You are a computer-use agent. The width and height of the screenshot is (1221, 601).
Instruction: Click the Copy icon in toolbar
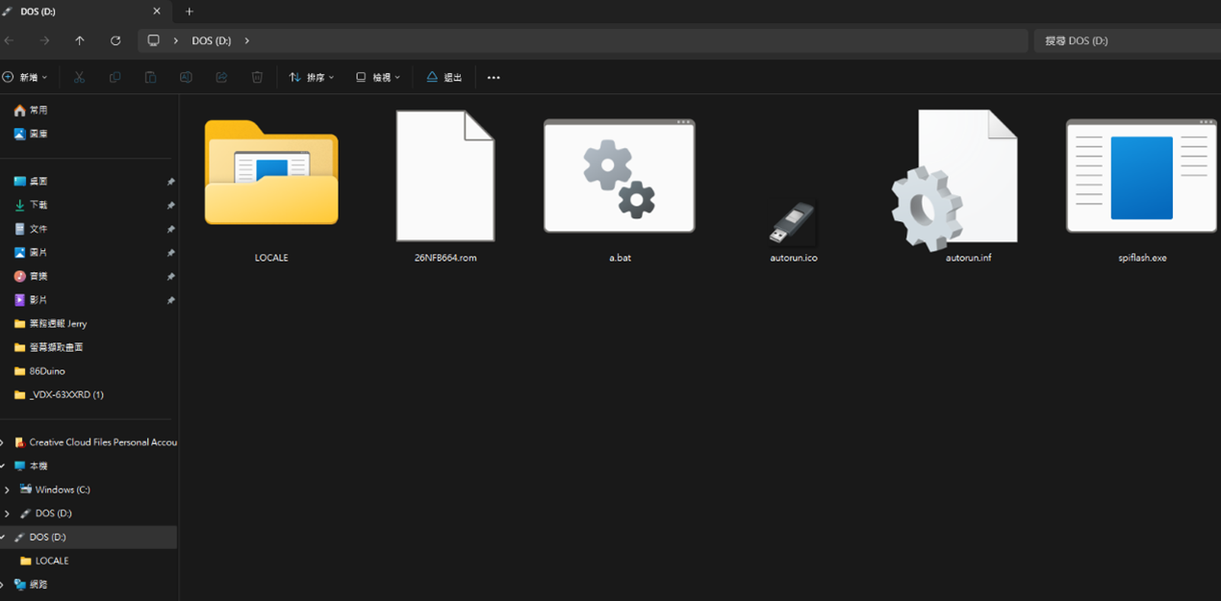pyautogui.click(x=115, y=77)
